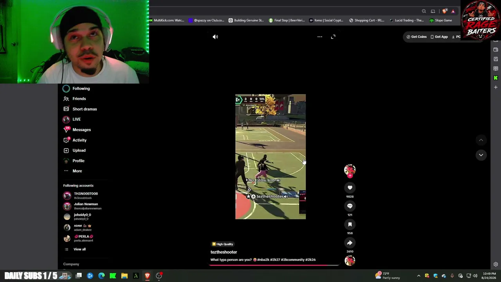Click the #2k26 hashtag
Screen dimensions: 501x282
coord(310,260)
